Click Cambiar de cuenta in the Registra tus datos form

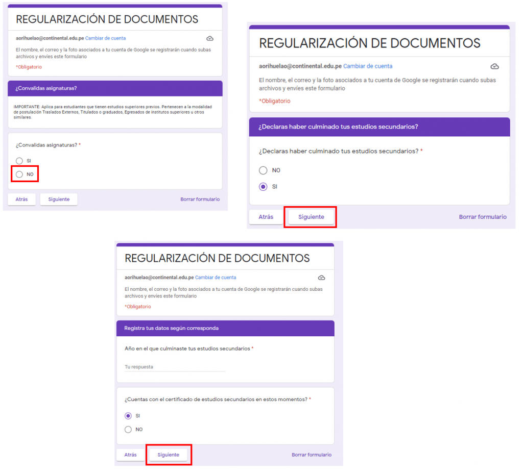[216, 278]
